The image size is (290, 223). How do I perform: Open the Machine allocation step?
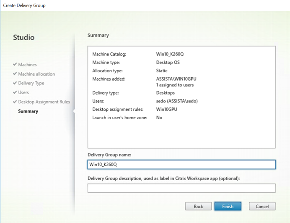[x=36, y=74]
